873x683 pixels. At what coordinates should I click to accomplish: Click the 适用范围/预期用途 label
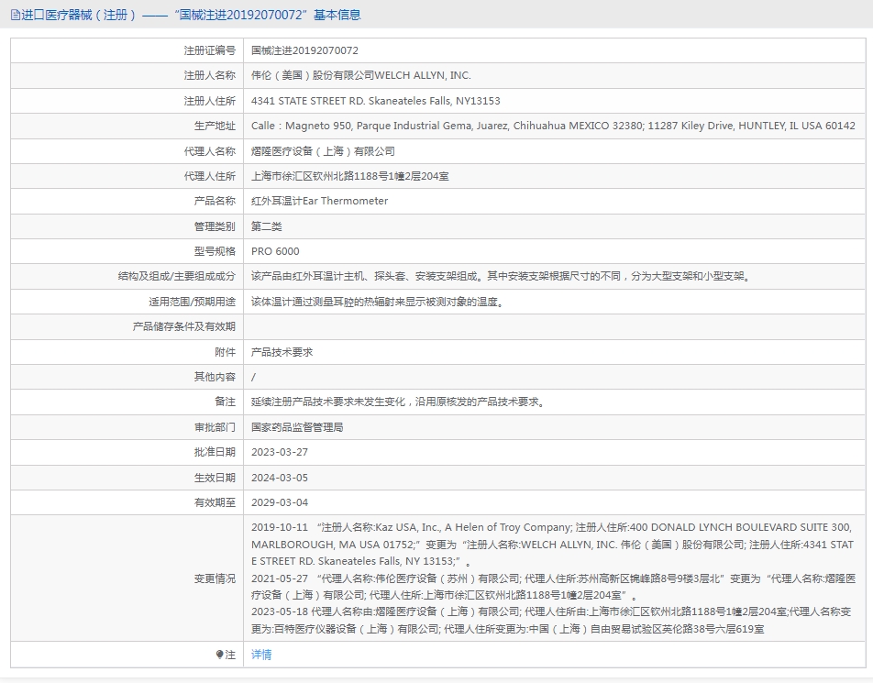click(192, 303)
